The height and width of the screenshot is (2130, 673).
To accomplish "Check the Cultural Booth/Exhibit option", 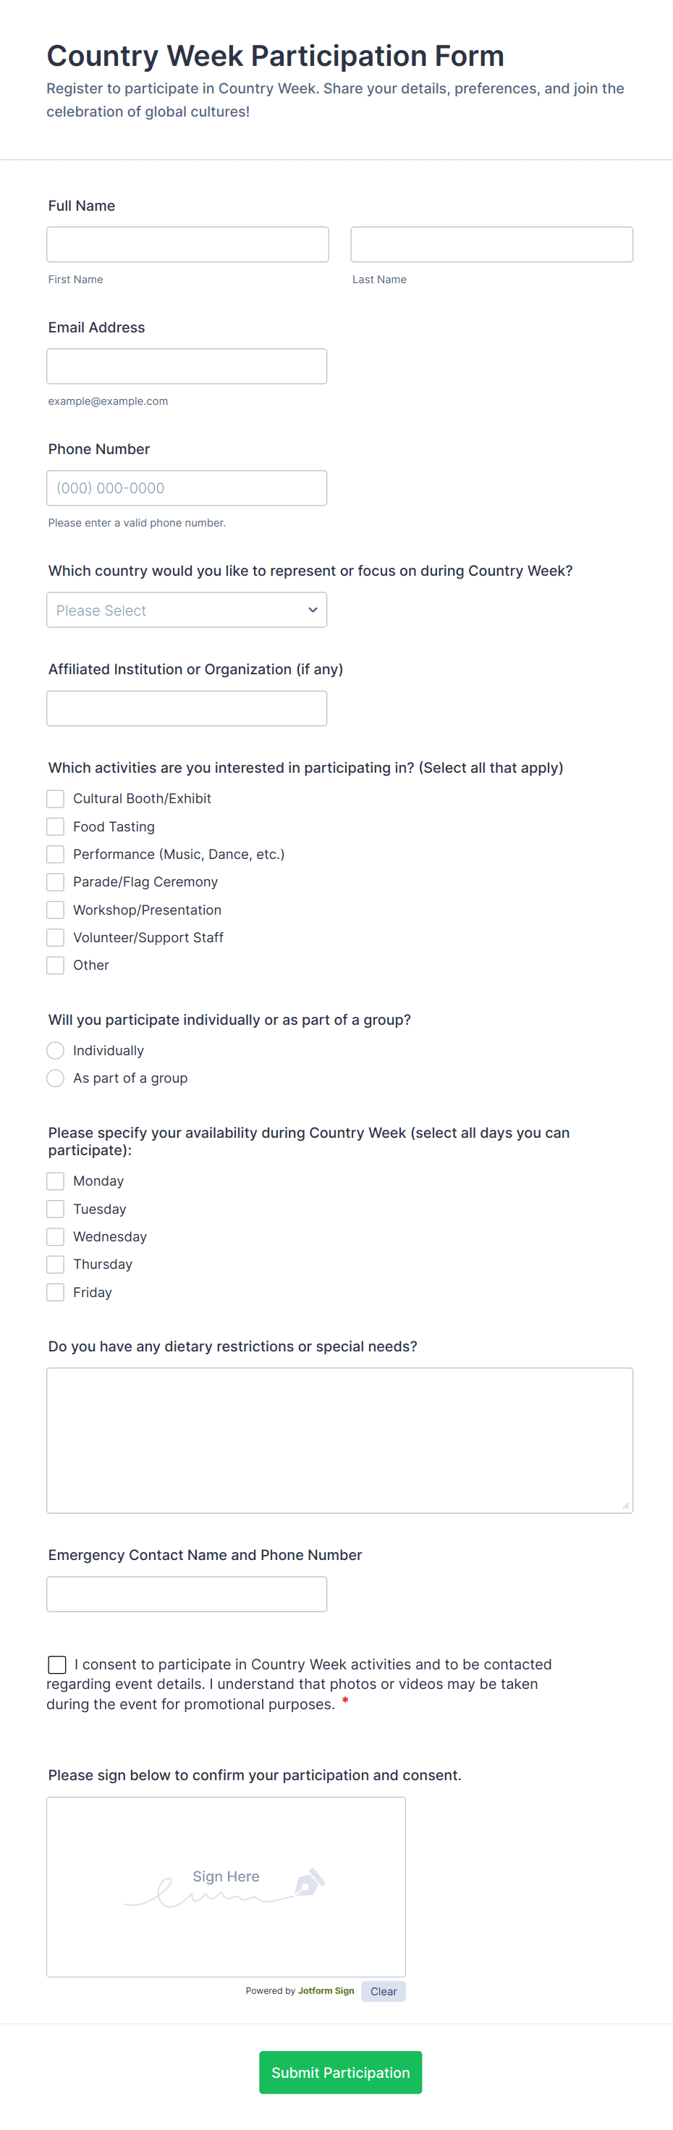I will point(55,799).
